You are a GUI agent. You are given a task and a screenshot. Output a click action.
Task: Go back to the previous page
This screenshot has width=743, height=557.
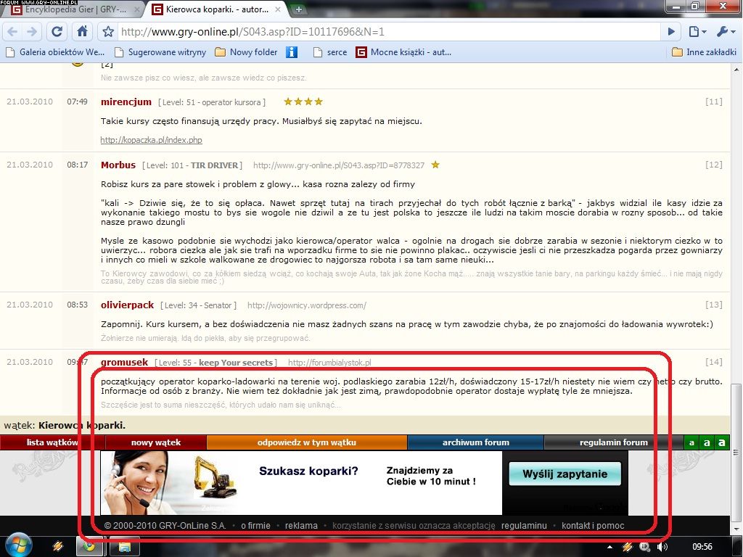coord(13,32)
